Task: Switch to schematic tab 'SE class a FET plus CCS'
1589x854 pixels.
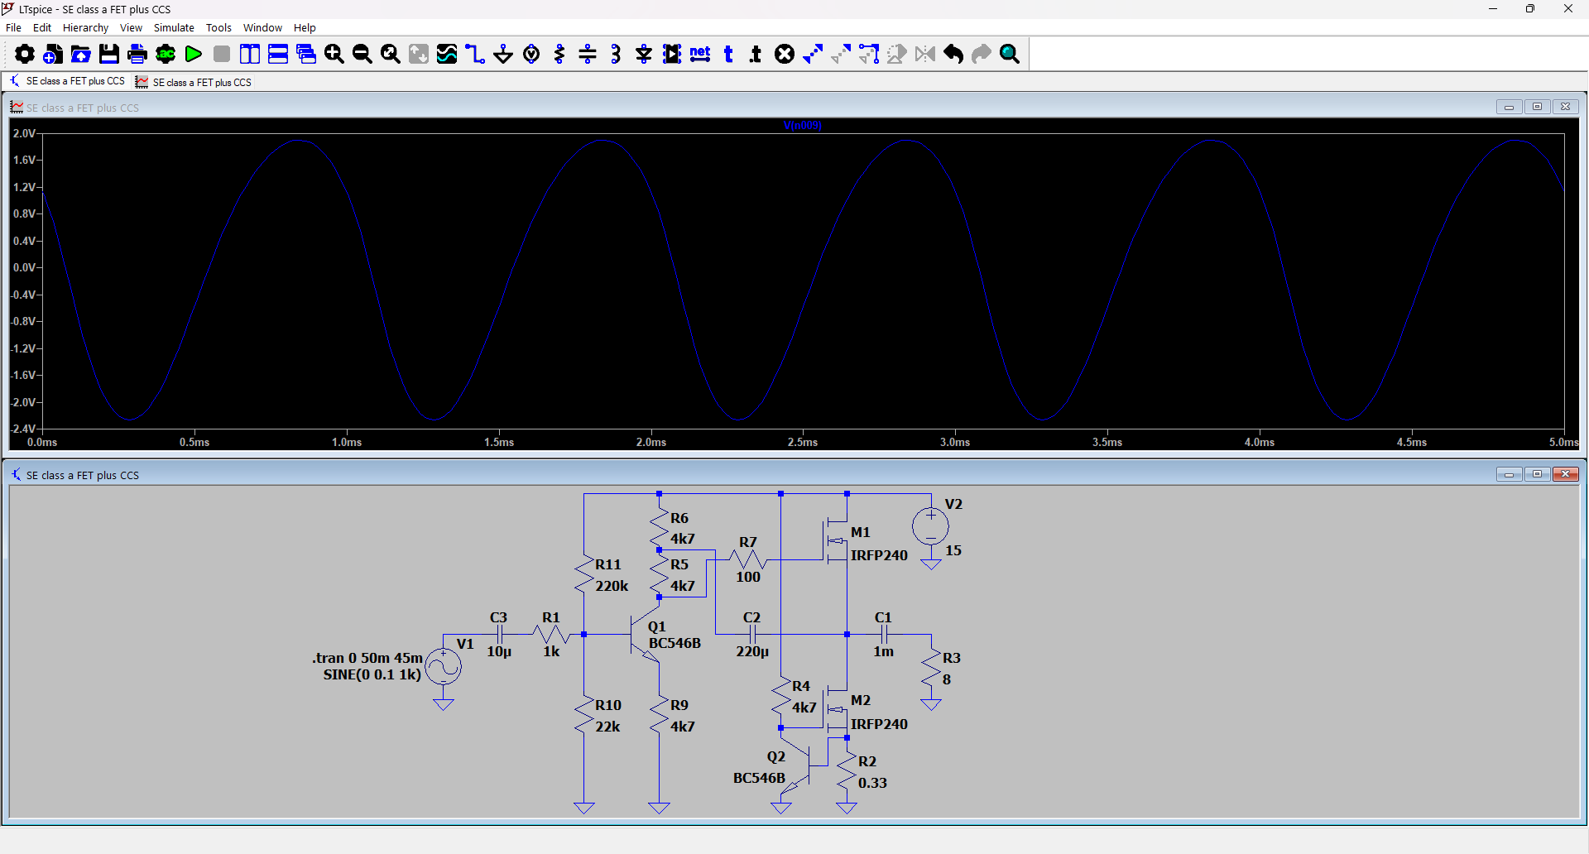Action: [x=67, y=81]
